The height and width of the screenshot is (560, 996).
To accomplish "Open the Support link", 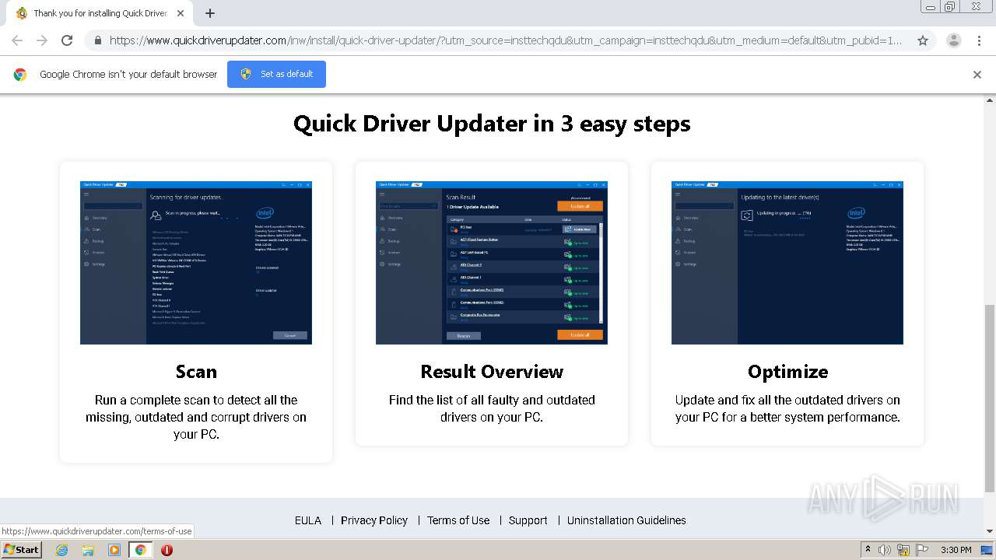I will (x=528, y=520).
